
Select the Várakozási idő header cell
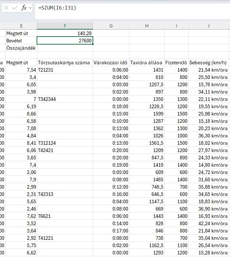pos(111,63)
